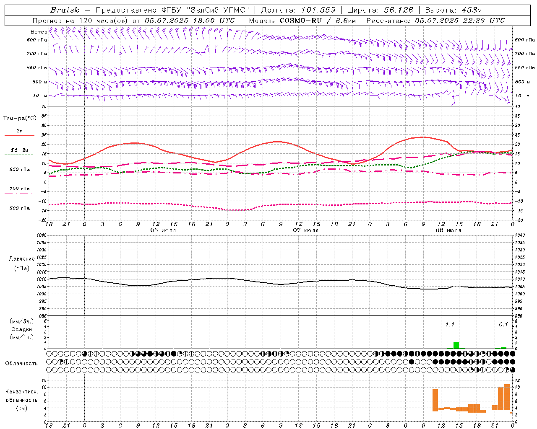
Task: Click the precipitation amount "0.1"
Action: [503, 324]
